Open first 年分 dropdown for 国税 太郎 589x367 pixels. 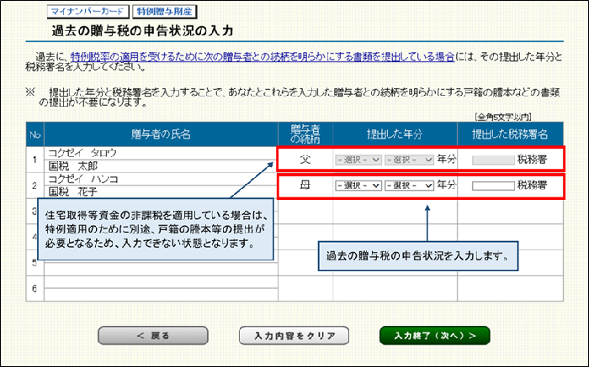tap(358, 159)
